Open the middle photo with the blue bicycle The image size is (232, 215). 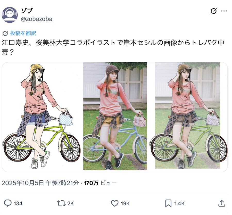click(x=115, y=116)
